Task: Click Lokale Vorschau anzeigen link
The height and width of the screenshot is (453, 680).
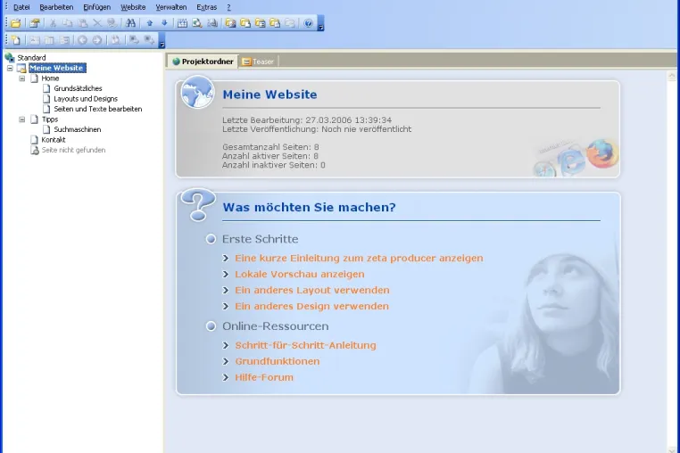Action: pyautogui.click(x=300, y=274)
